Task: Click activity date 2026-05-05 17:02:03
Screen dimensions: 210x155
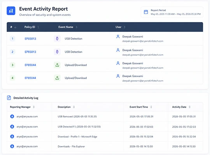Action: pyautogui.click(x=184, y=127)
